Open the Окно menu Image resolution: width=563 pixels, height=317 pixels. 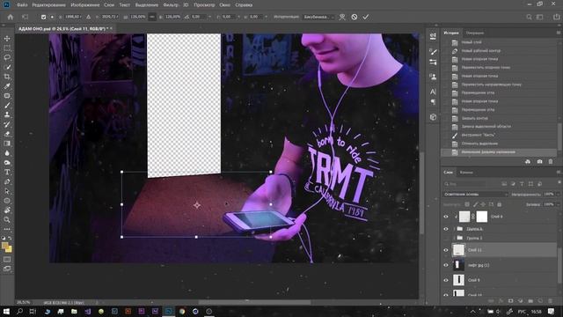pos(225,5)
